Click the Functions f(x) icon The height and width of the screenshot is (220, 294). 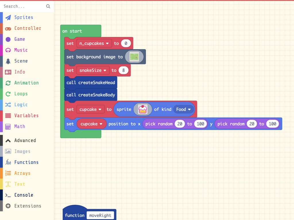(x=8, y=162)
